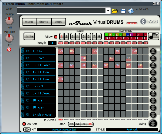162x134 pixels.
Task: Toggle the on / off red switch
Action: pyautogui.click(x=24, y=124)
